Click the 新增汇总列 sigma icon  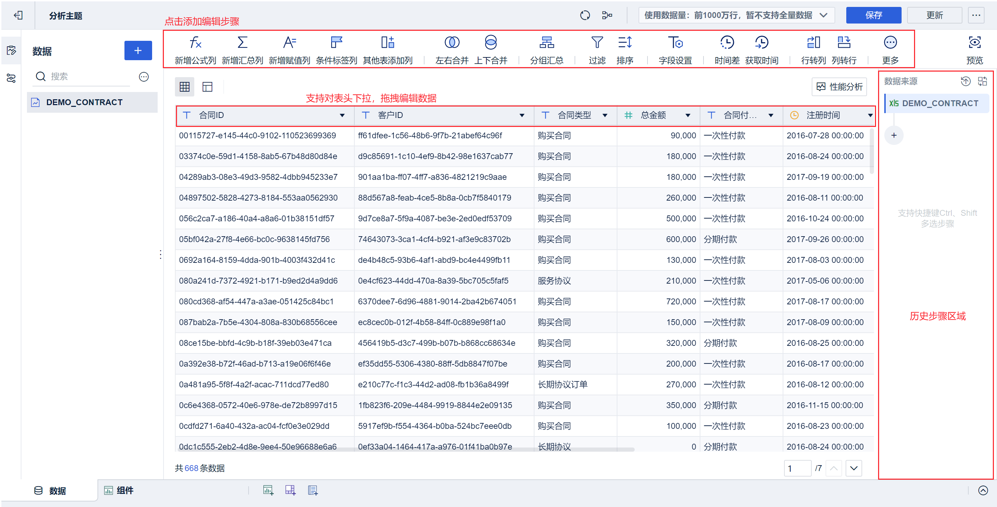pyautogui.click(x=242, y=43)
